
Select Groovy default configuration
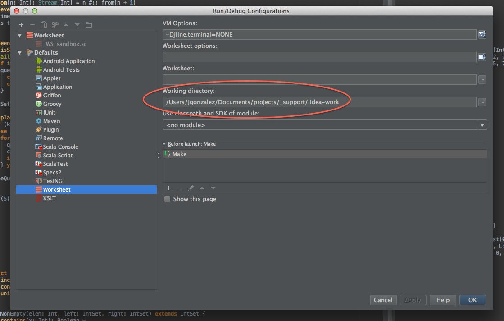pyautogui.click(x=49, y=104)
